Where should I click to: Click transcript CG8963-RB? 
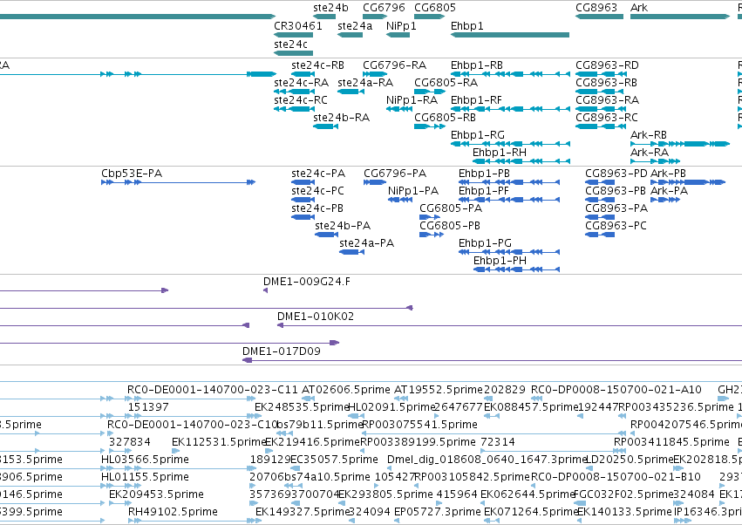point(602,92)
